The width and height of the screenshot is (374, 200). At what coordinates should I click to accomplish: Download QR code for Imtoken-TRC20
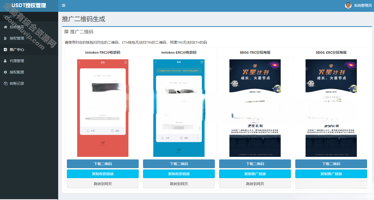(103, 164)
